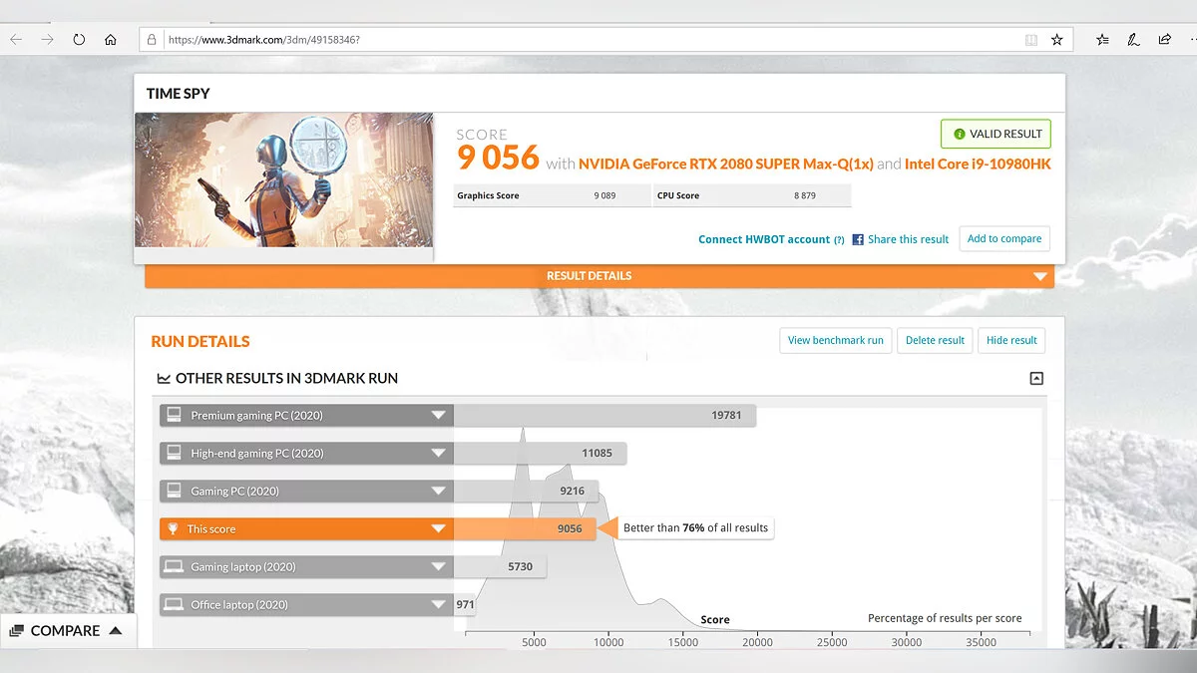Open the NVIDIA GeForce RTX 2080 SUPER Max-Q link
This screenshot has width=1197, height=673.
click(725, 164)
